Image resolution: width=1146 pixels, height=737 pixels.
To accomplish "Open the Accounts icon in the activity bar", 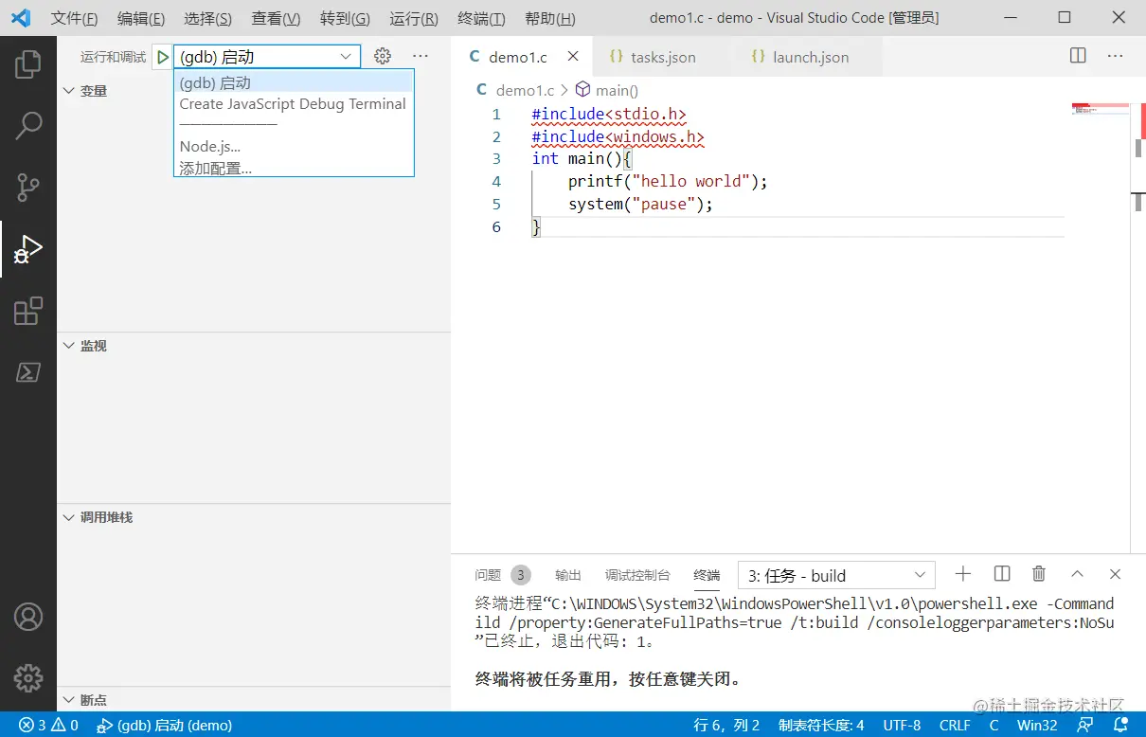I will (28, 617).
